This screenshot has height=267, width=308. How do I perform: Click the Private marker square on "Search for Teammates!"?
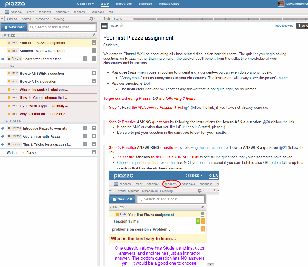(x=9, y=59)
